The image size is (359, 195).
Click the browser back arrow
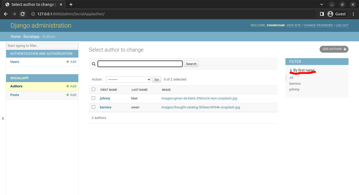6,14
